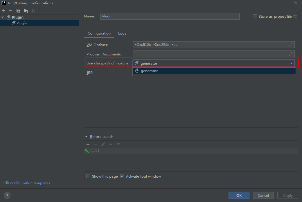
Task: Move Before launch task up
Action: click(111, 144)
